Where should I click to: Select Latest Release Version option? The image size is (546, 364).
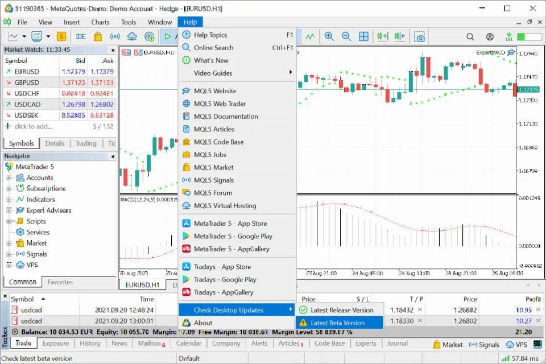tap(340, 310)
